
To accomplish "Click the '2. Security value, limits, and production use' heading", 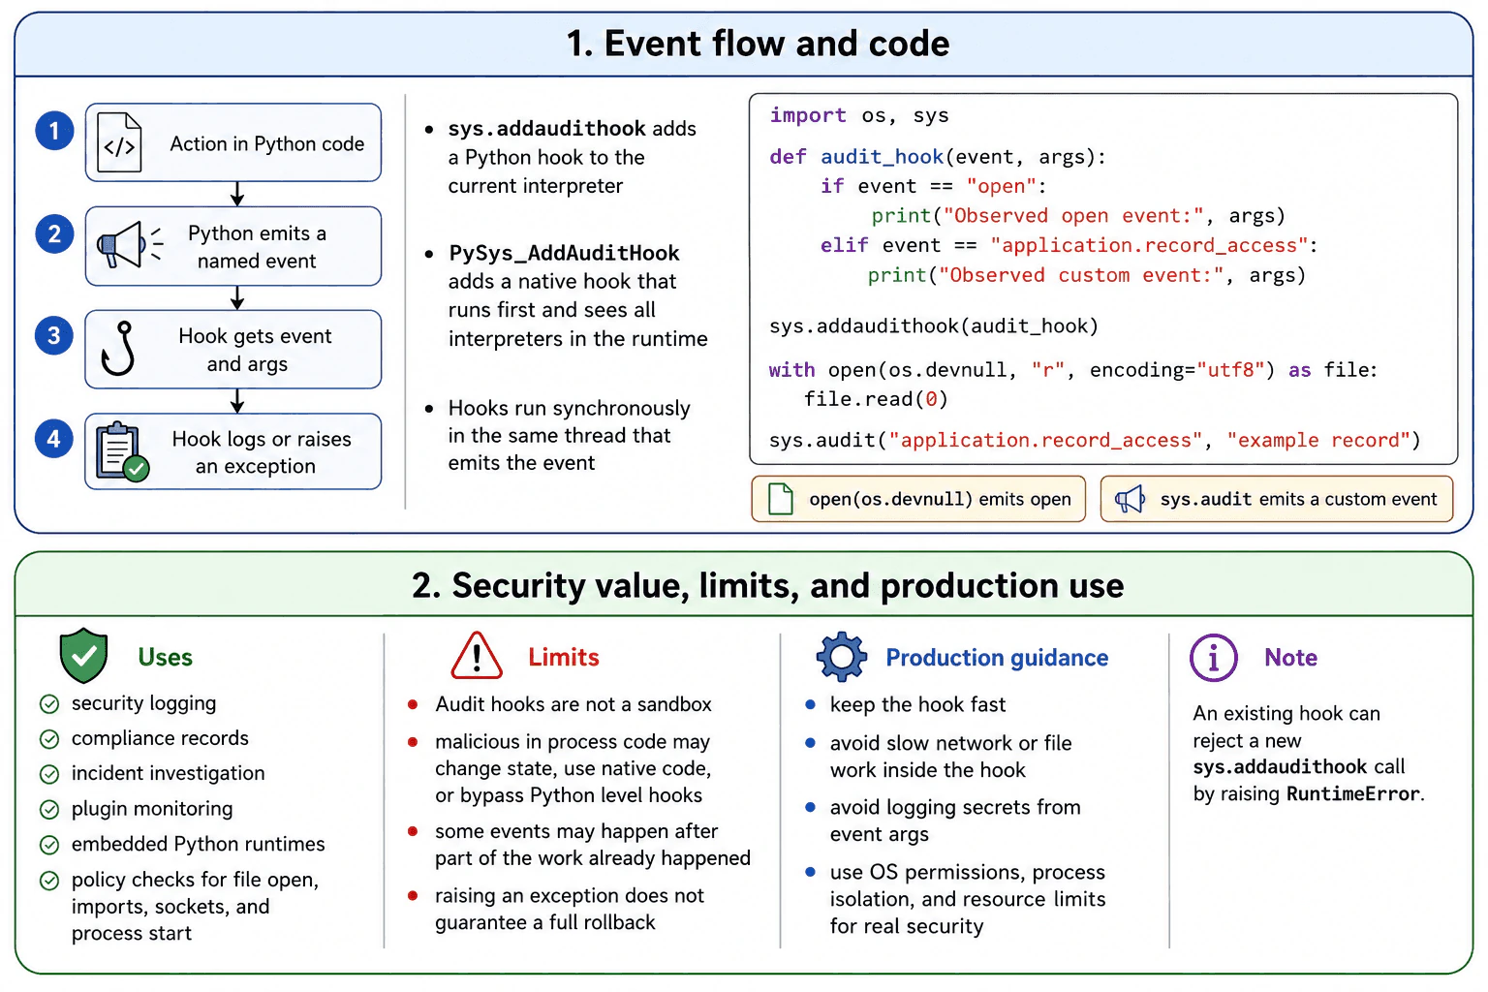I will [767, 585].
